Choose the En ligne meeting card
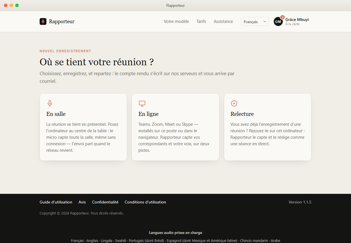The width and height of the screenshot is (351, 243). tap(175, 127)
